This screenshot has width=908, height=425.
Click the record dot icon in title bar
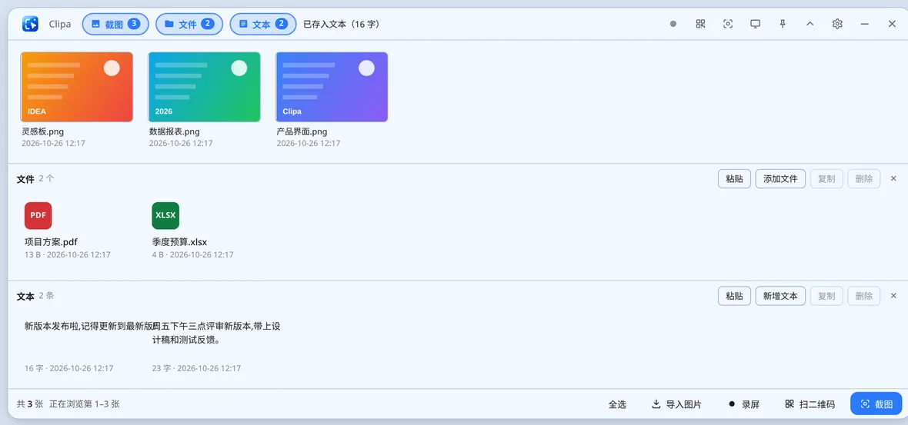pos(673,24)
